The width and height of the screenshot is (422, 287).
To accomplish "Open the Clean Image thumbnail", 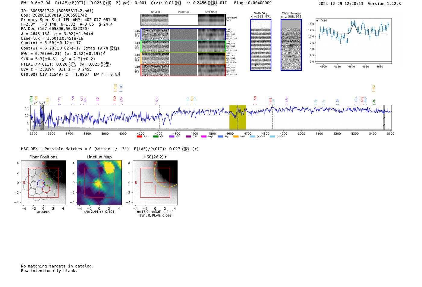I will 291,45.
